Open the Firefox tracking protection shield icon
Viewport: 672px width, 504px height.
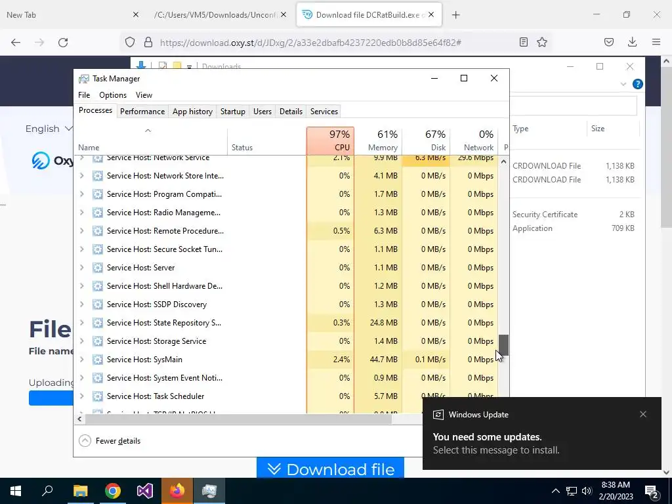coord(130,42)
